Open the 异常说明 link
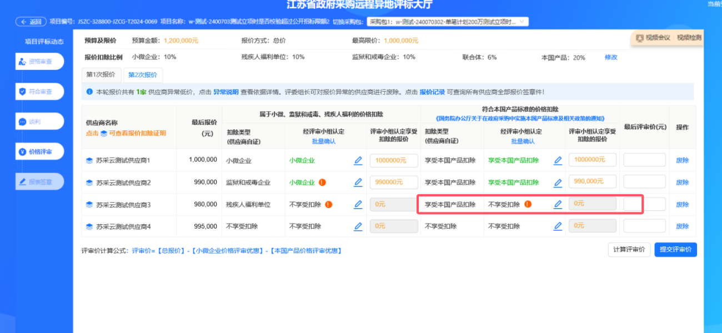The width and height of the screenshot is (722, 333). tap(225, 92)
